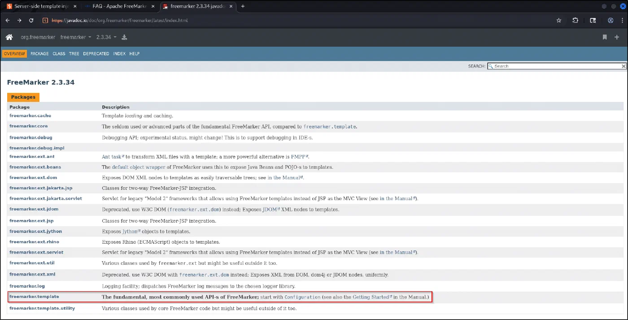Bookmark this javadoc in the site header

tap(605, 37)
